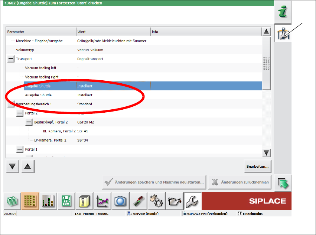Click the Wert column header
Screen dimensions: 316x235
tap(114, 32)
